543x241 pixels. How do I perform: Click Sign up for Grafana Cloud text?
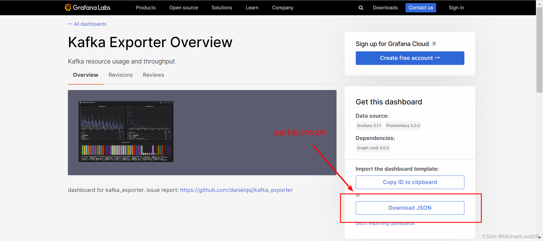pos(392,44)
